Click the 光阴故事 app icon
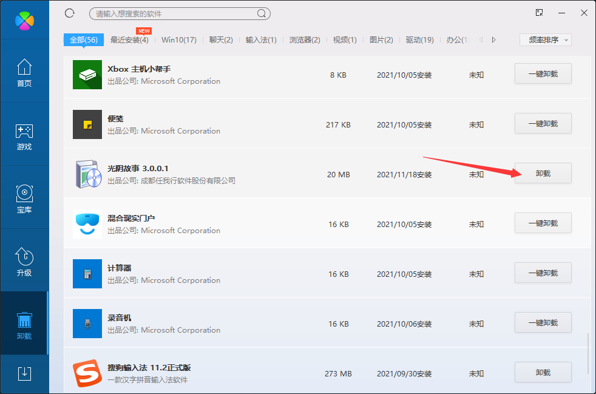Viewport: 596px width, 394px height. [x=88, y=174]
